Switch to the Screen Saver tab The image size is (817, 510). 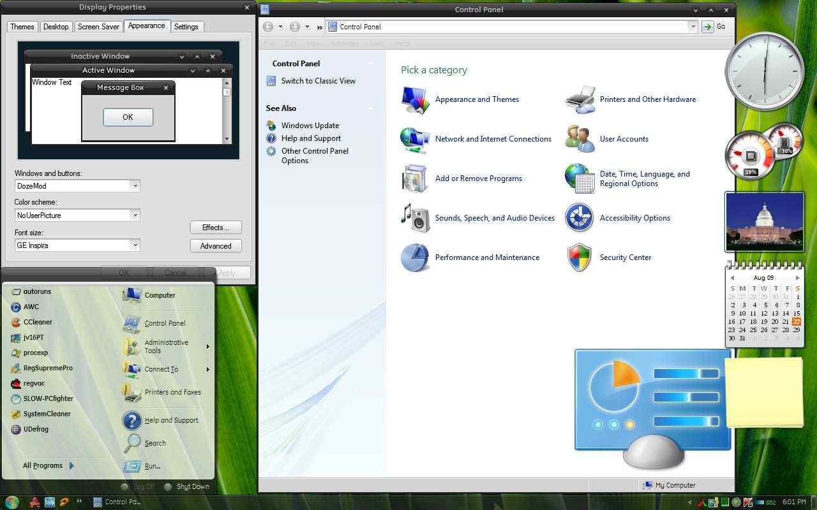98,27
